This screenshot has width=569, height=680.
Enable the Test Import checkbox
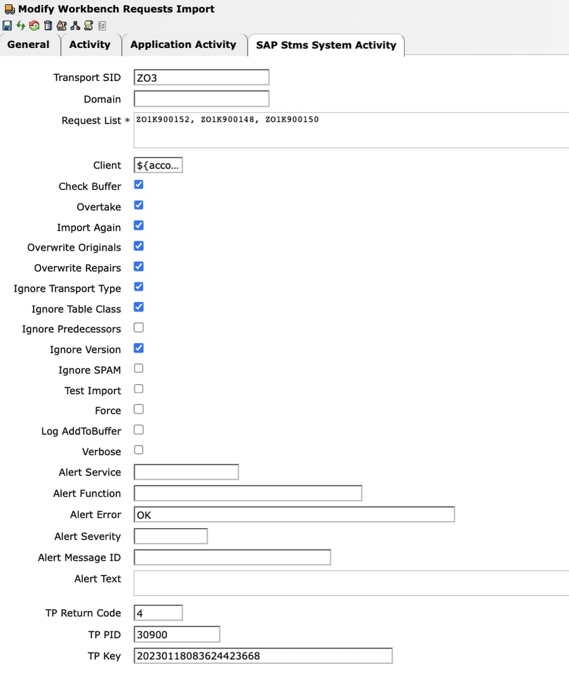[138, 389]
